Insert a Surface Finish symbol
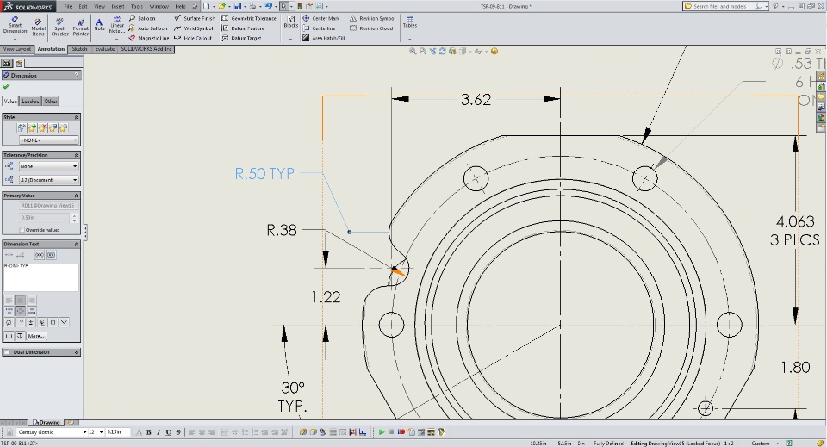The height and width of the screenshot is (447, 827). pyautogui.click(x=195, y=18)
